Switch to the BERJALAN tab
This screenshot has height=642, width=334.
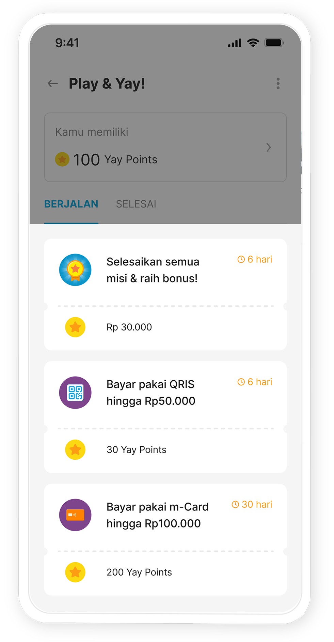point(71,204)
